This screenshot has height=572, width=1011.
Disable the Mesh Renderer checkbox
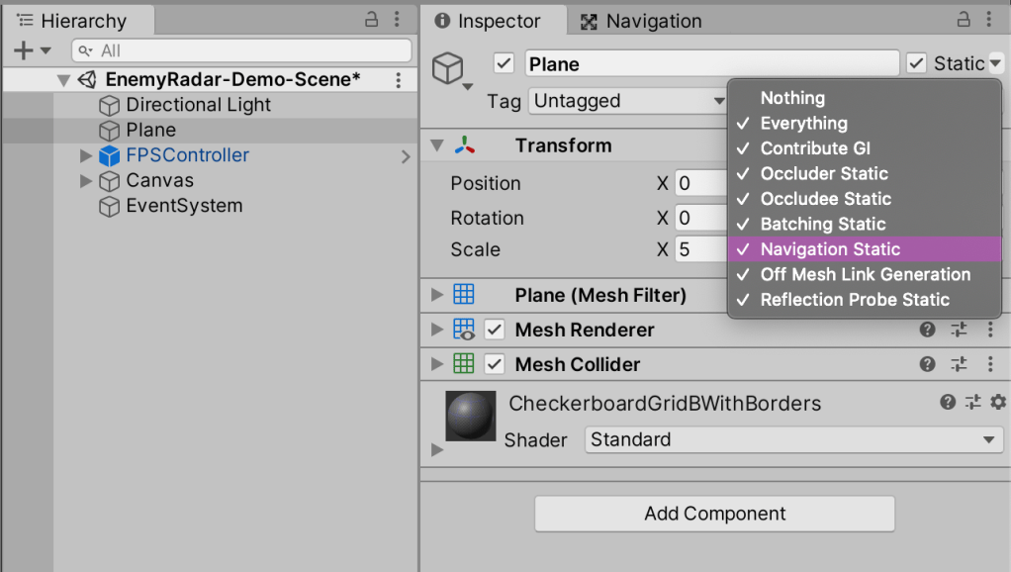point(495,330)
